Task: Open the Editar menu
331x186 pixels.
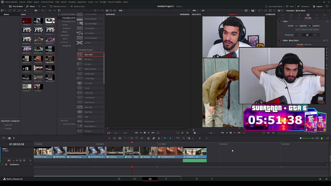Action: click(29, 2)
